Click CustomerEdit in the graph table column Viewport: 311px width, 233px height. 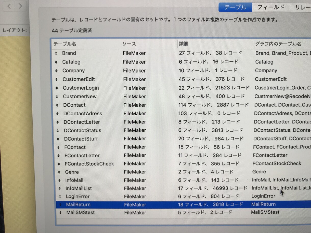(x=271, y=79)
